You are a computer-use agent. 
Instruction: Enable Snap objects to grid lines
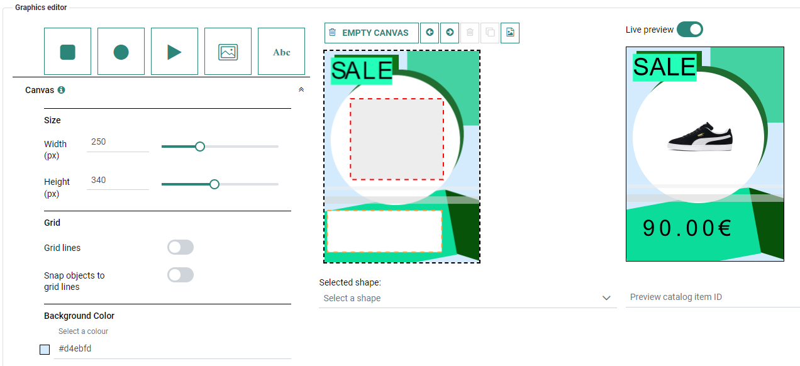181,275
